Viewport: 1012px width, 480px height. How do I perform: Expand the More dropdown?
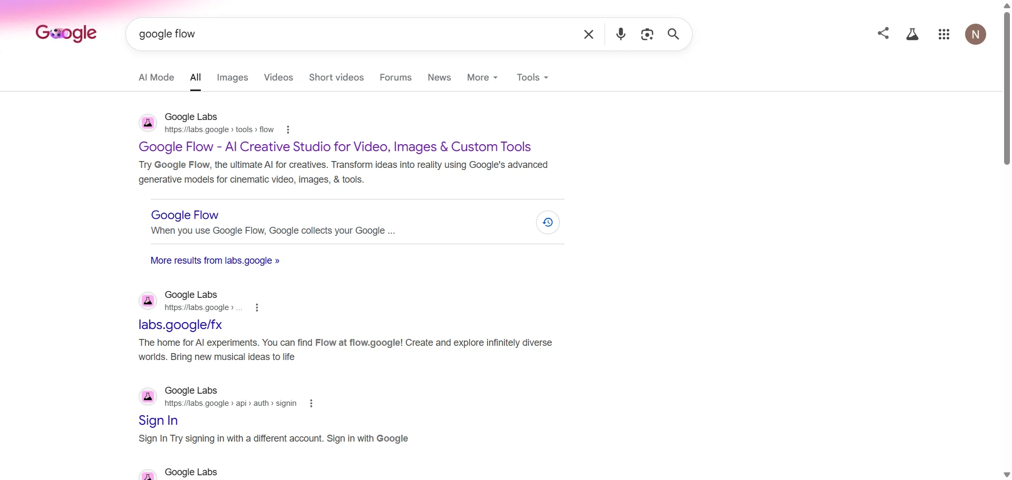click(x=482, y=77)
